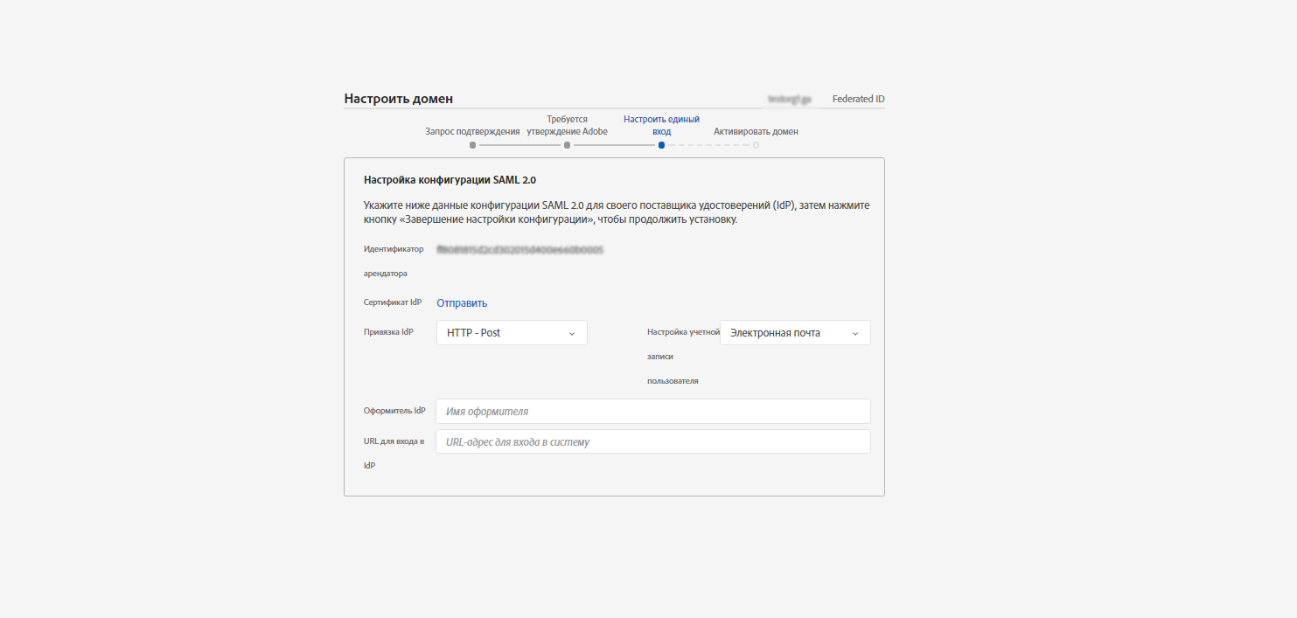Click the Настройка конфигурации SAML 2.0 heading
The image size is (1297, 618).
[x=450, y=180]
